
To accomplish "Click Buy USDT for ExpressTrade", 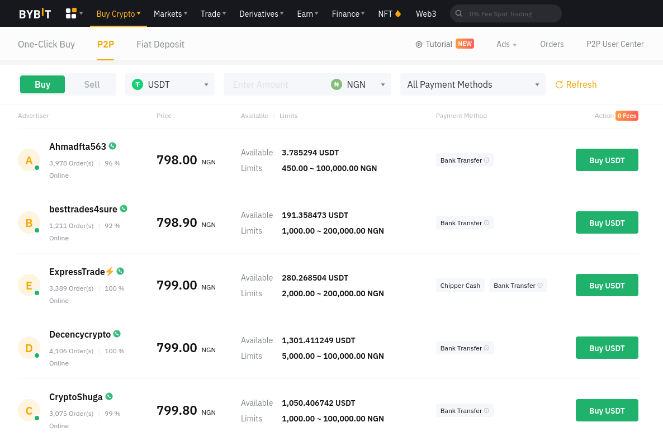I will point(607,286).
